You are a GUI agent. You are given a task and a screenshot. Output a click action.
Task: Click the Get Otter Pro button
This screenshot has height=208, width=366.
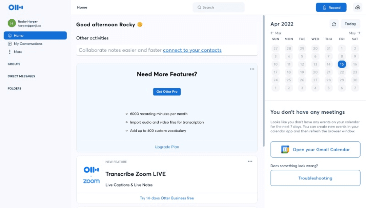point(167,92)
